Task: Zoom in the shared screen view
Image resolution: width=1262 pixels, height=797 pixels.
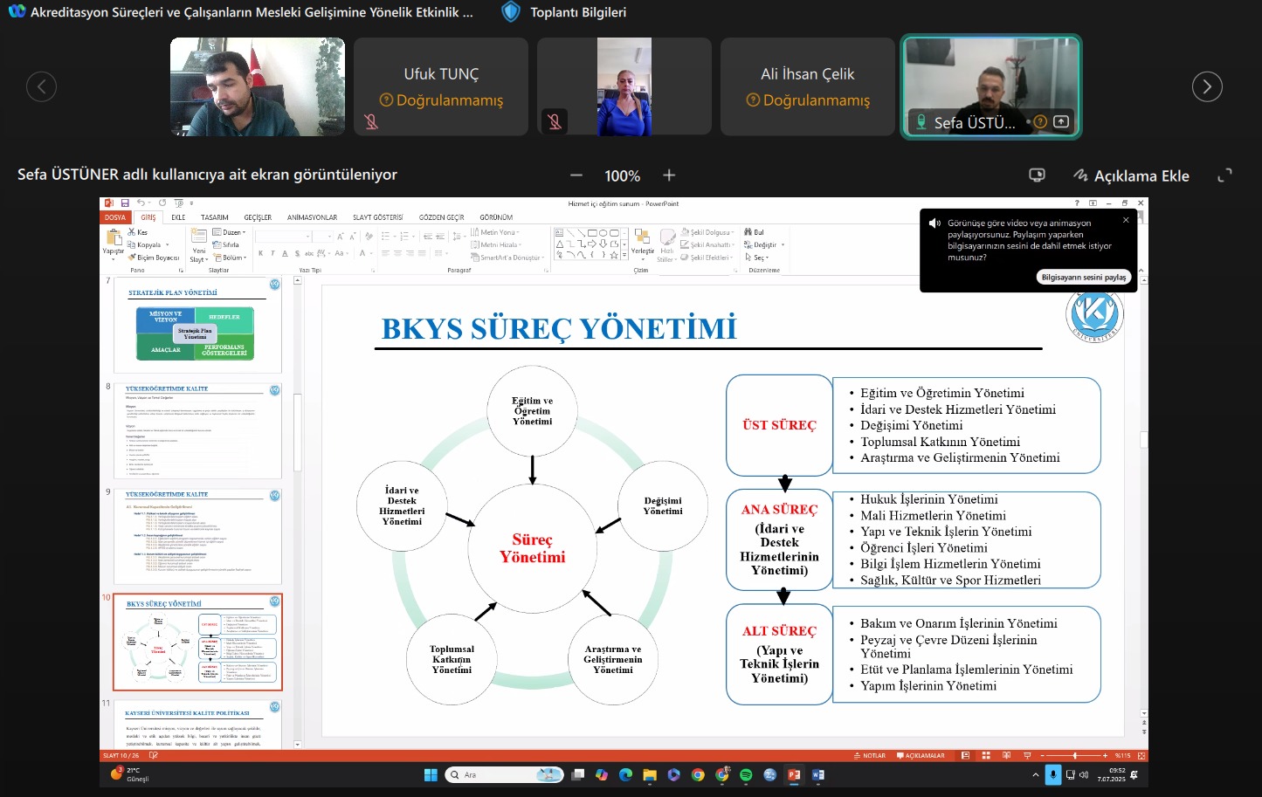Action: 669,175
